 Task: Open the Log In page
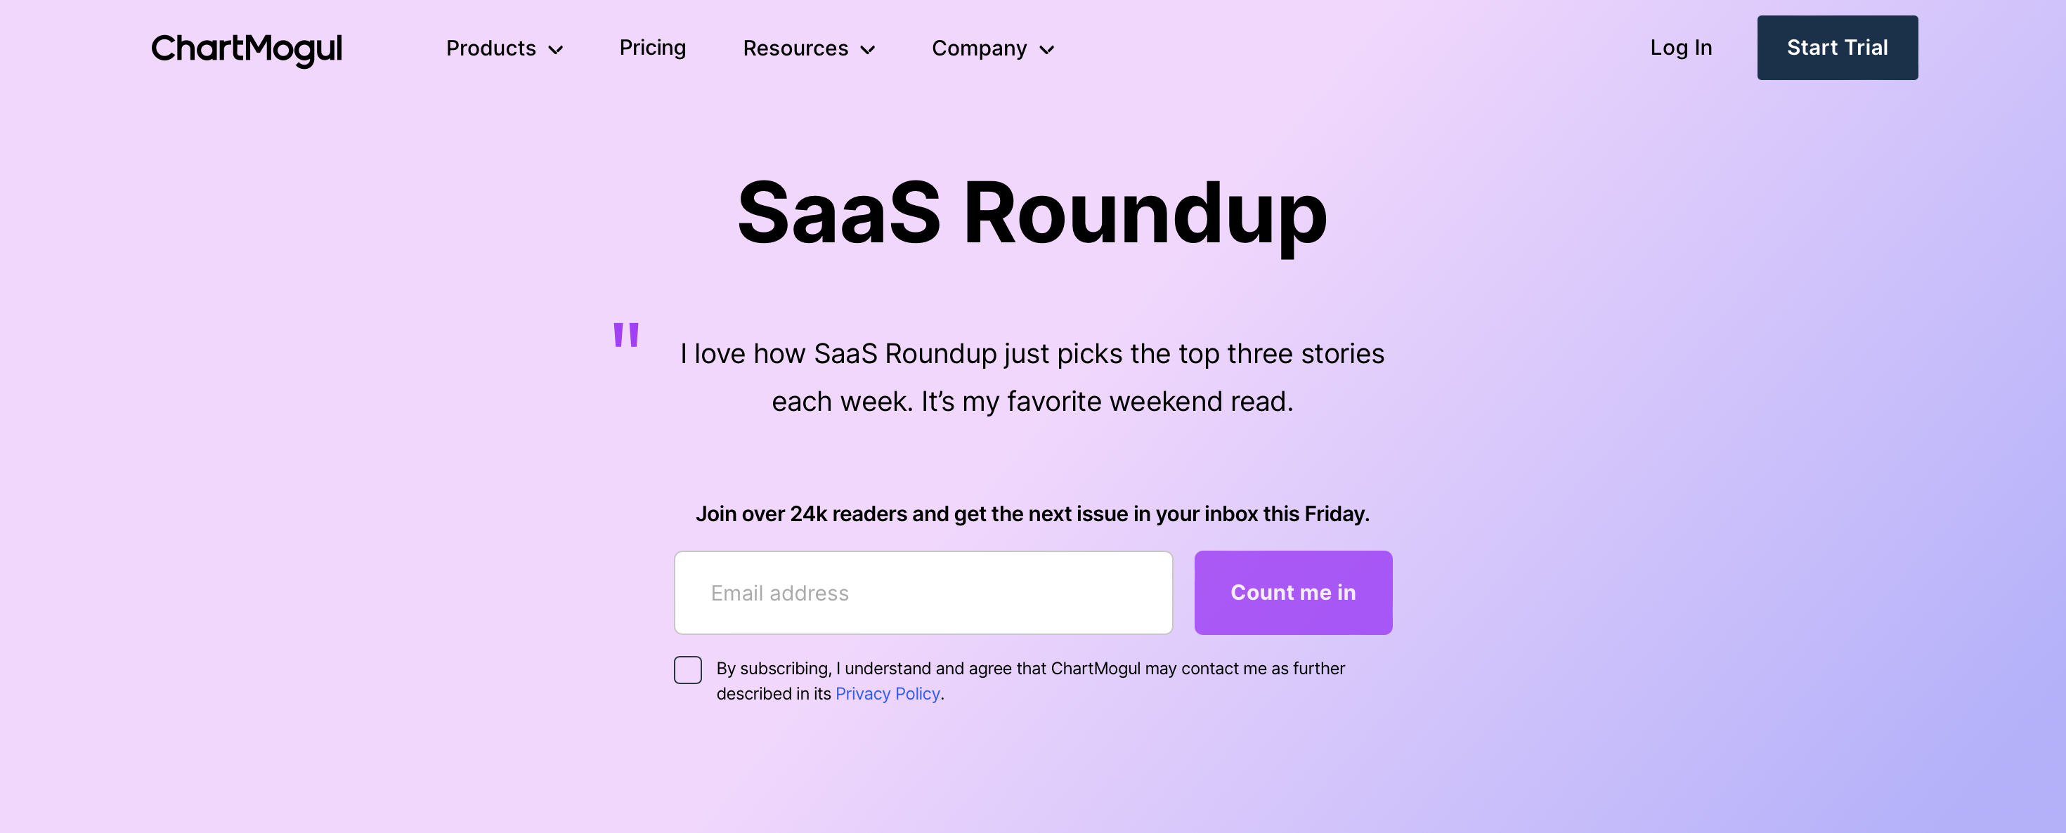1680,48
